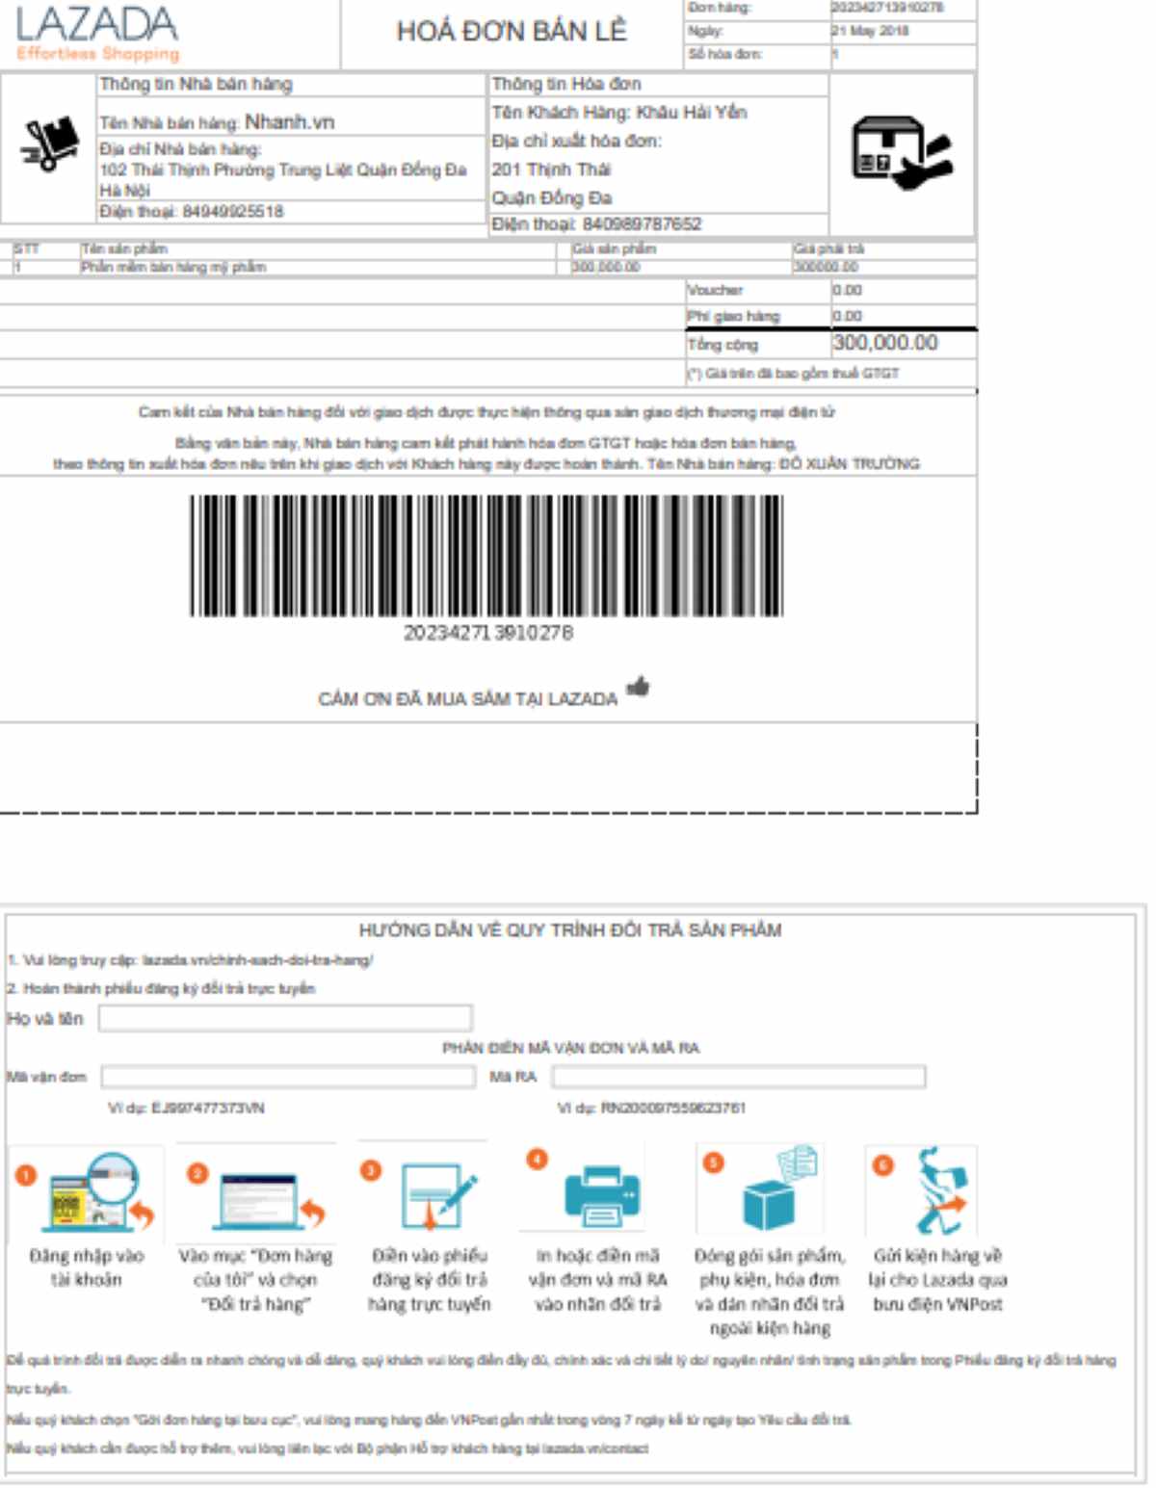Click the seller name 'Nhanh.vn'
1156x1488 pixels.
289,121
